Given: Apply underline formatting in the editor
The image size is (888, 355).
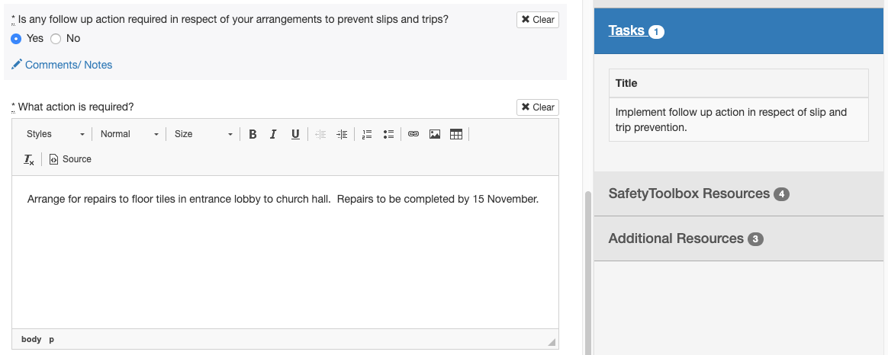Looking at the screenshot, I should pyautogui.click(x=295, y=134).
